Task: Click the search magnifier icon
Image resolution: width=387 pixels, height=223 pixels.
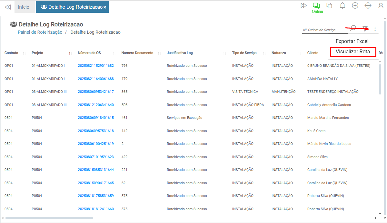Action: click(353, 28)
